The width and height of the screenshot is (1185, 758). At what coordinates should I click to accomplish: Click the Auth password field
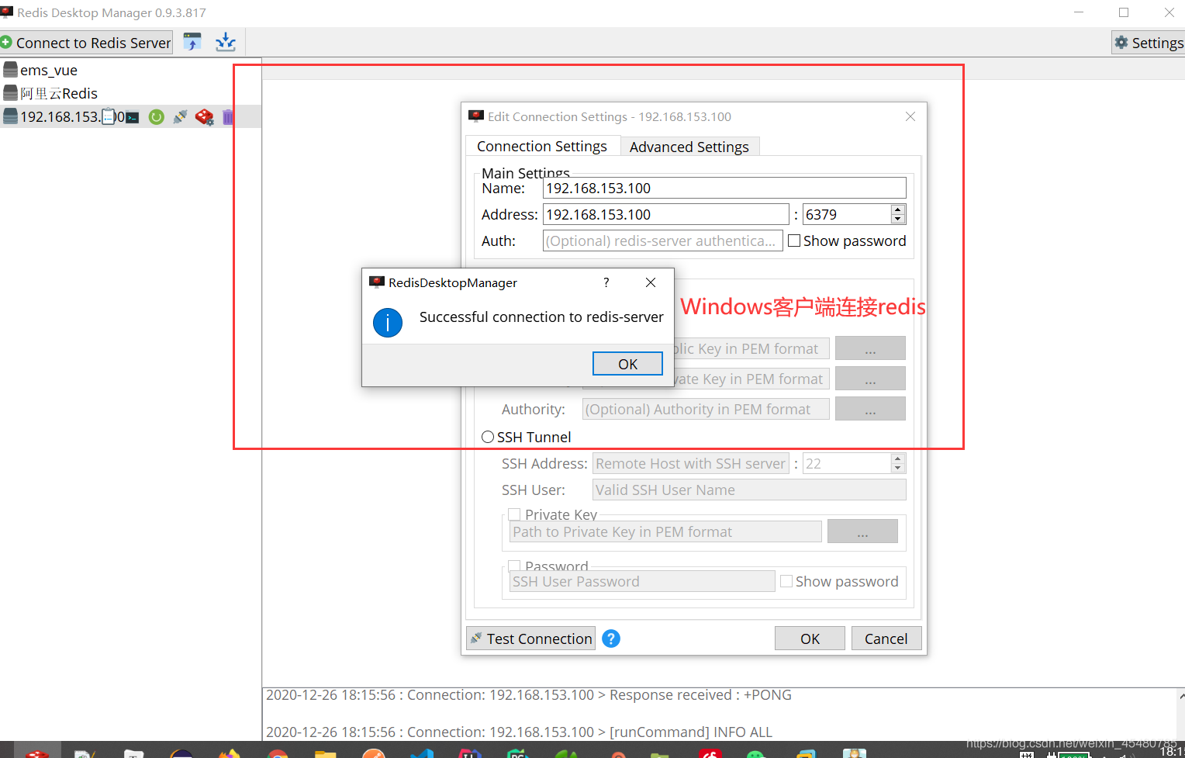click(x=662, y=241)
